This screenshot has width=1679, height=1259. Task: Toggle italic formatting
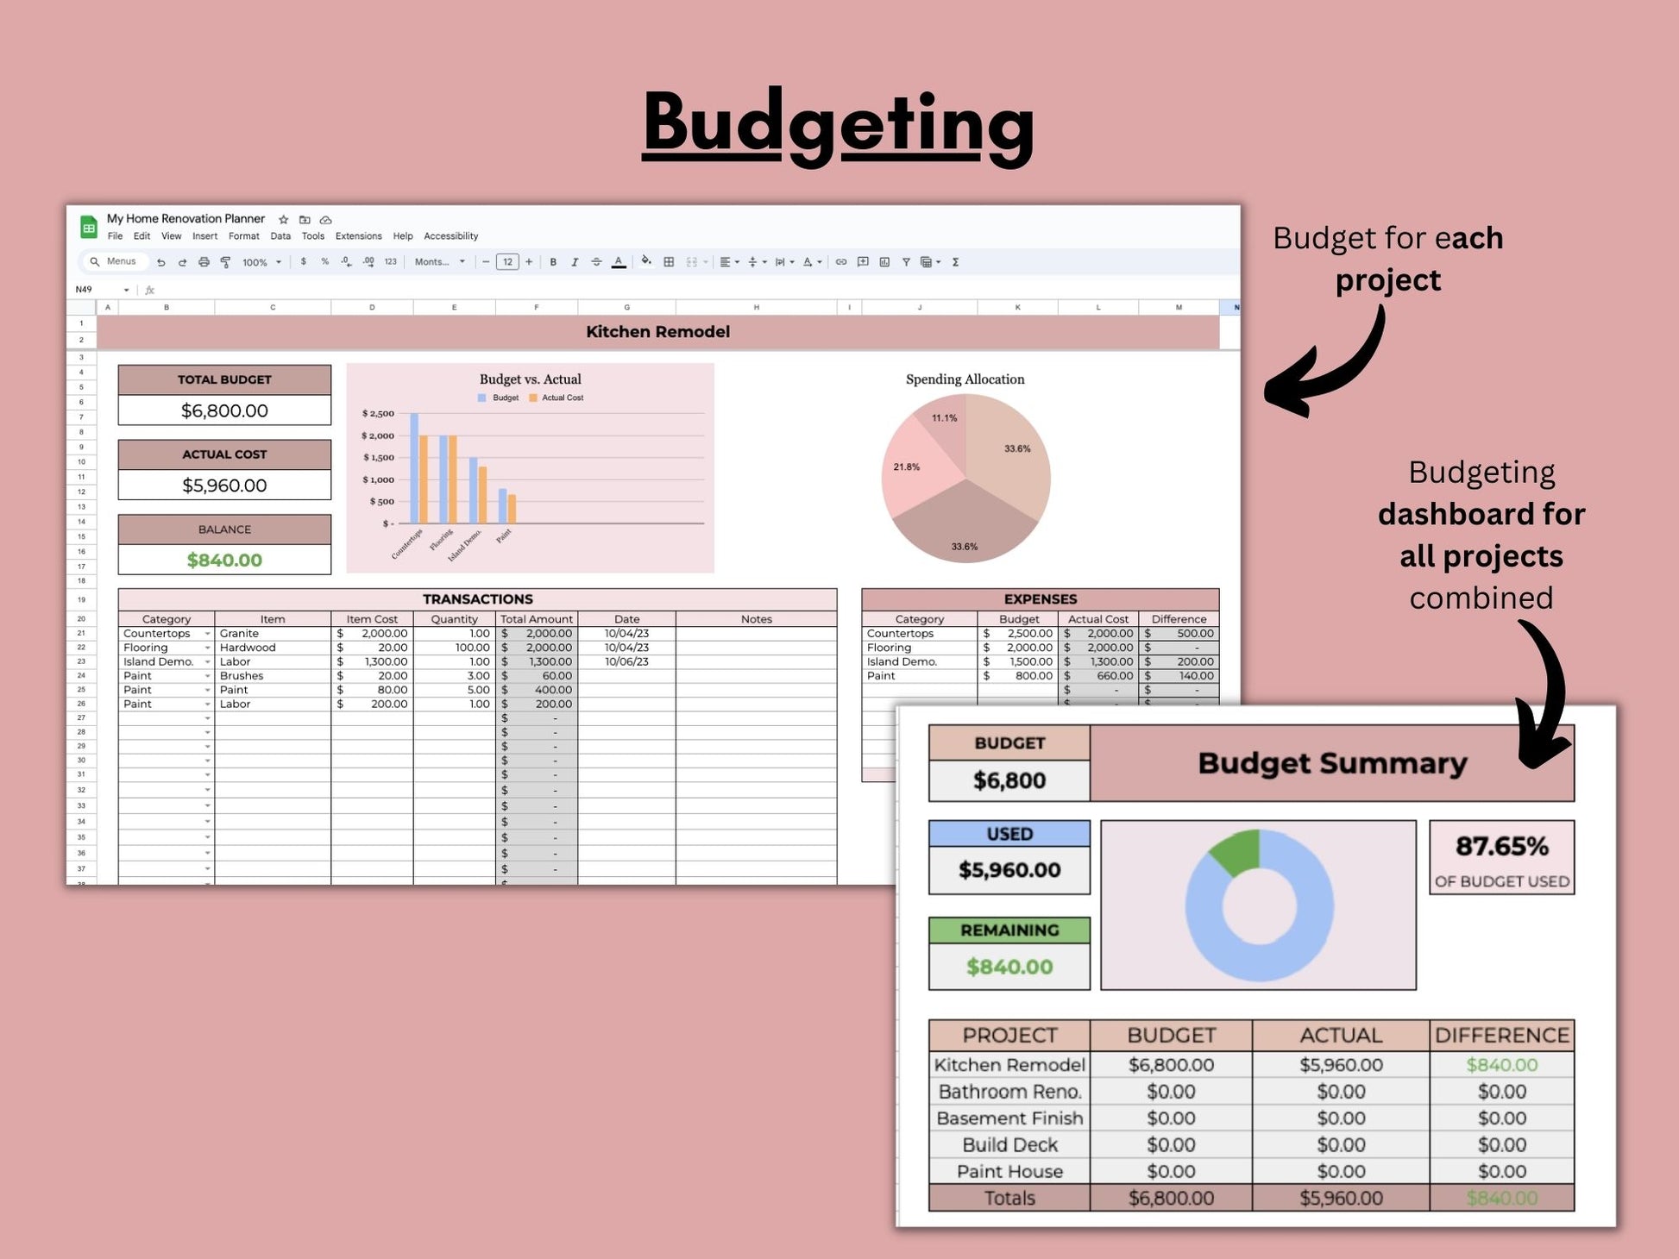(x=575, y=262)
